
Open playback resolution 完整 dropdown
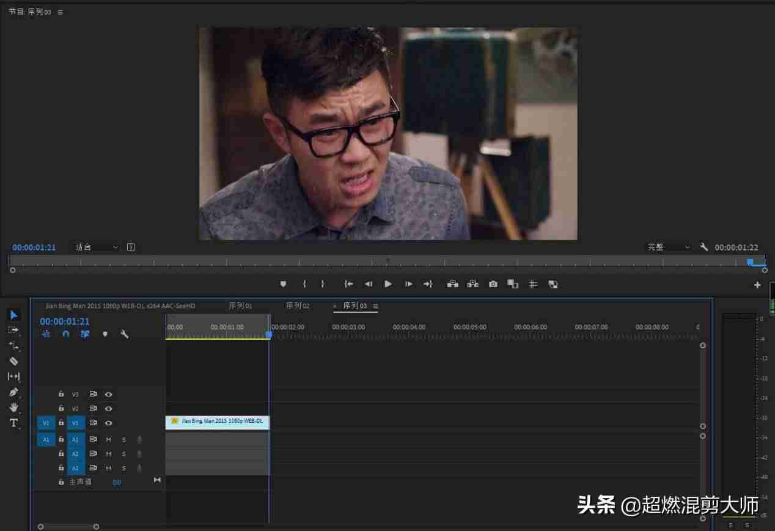[x=669, y=247]
